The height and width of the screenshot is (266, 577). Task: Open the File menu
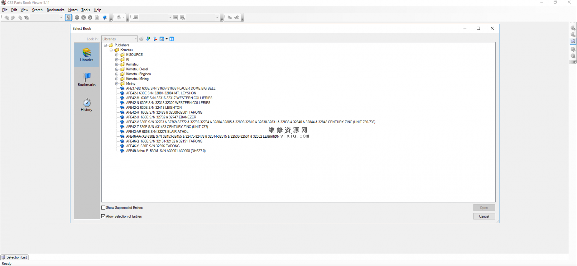pyautogui.click(x=5, y=10)
